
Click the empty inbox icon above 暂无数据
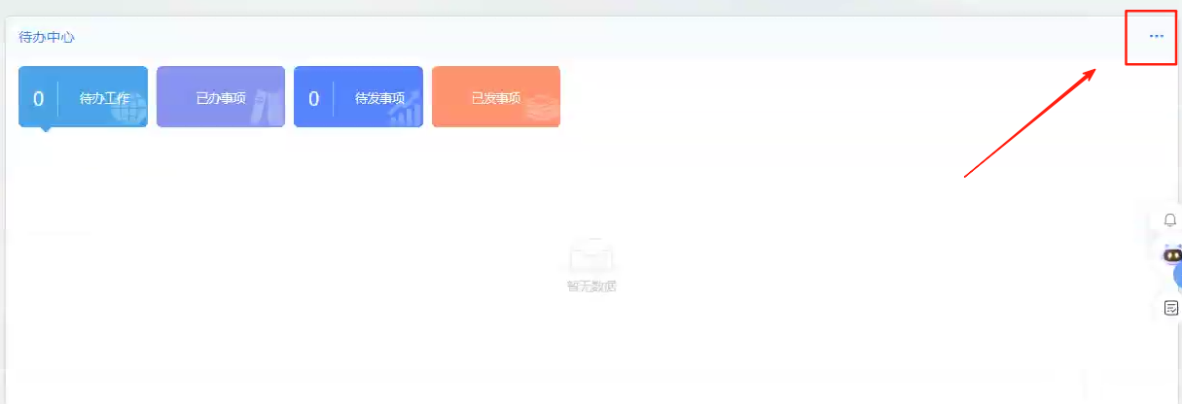(x=591, y=255)
